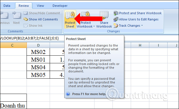The width and height of the screenshot is (179, 109).
Task: Select column J header
Action: (x=173, y=45)
